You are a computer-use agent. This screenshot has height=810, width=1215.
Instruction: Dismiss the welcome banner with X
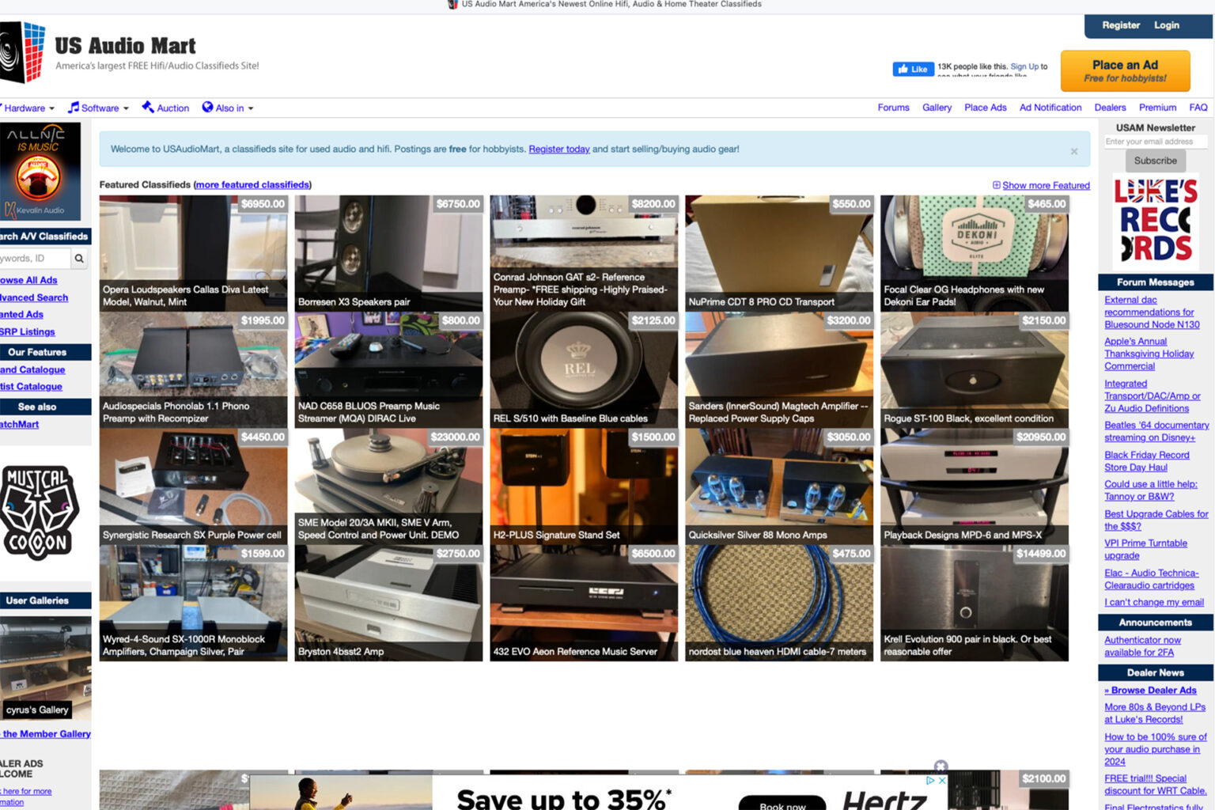1073,151
